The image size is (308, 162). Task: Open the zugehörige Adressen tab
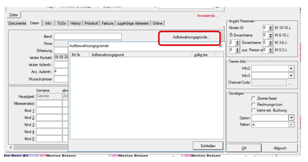point(133,23)
